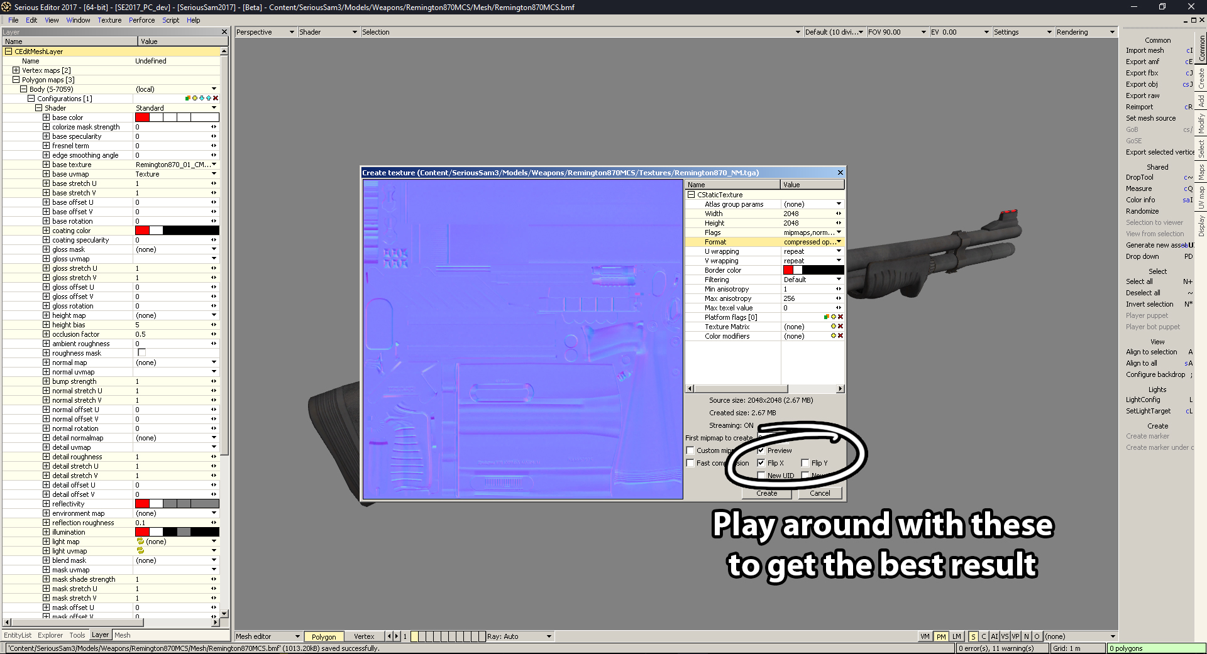Toggle the Preview checkbox

761,450
